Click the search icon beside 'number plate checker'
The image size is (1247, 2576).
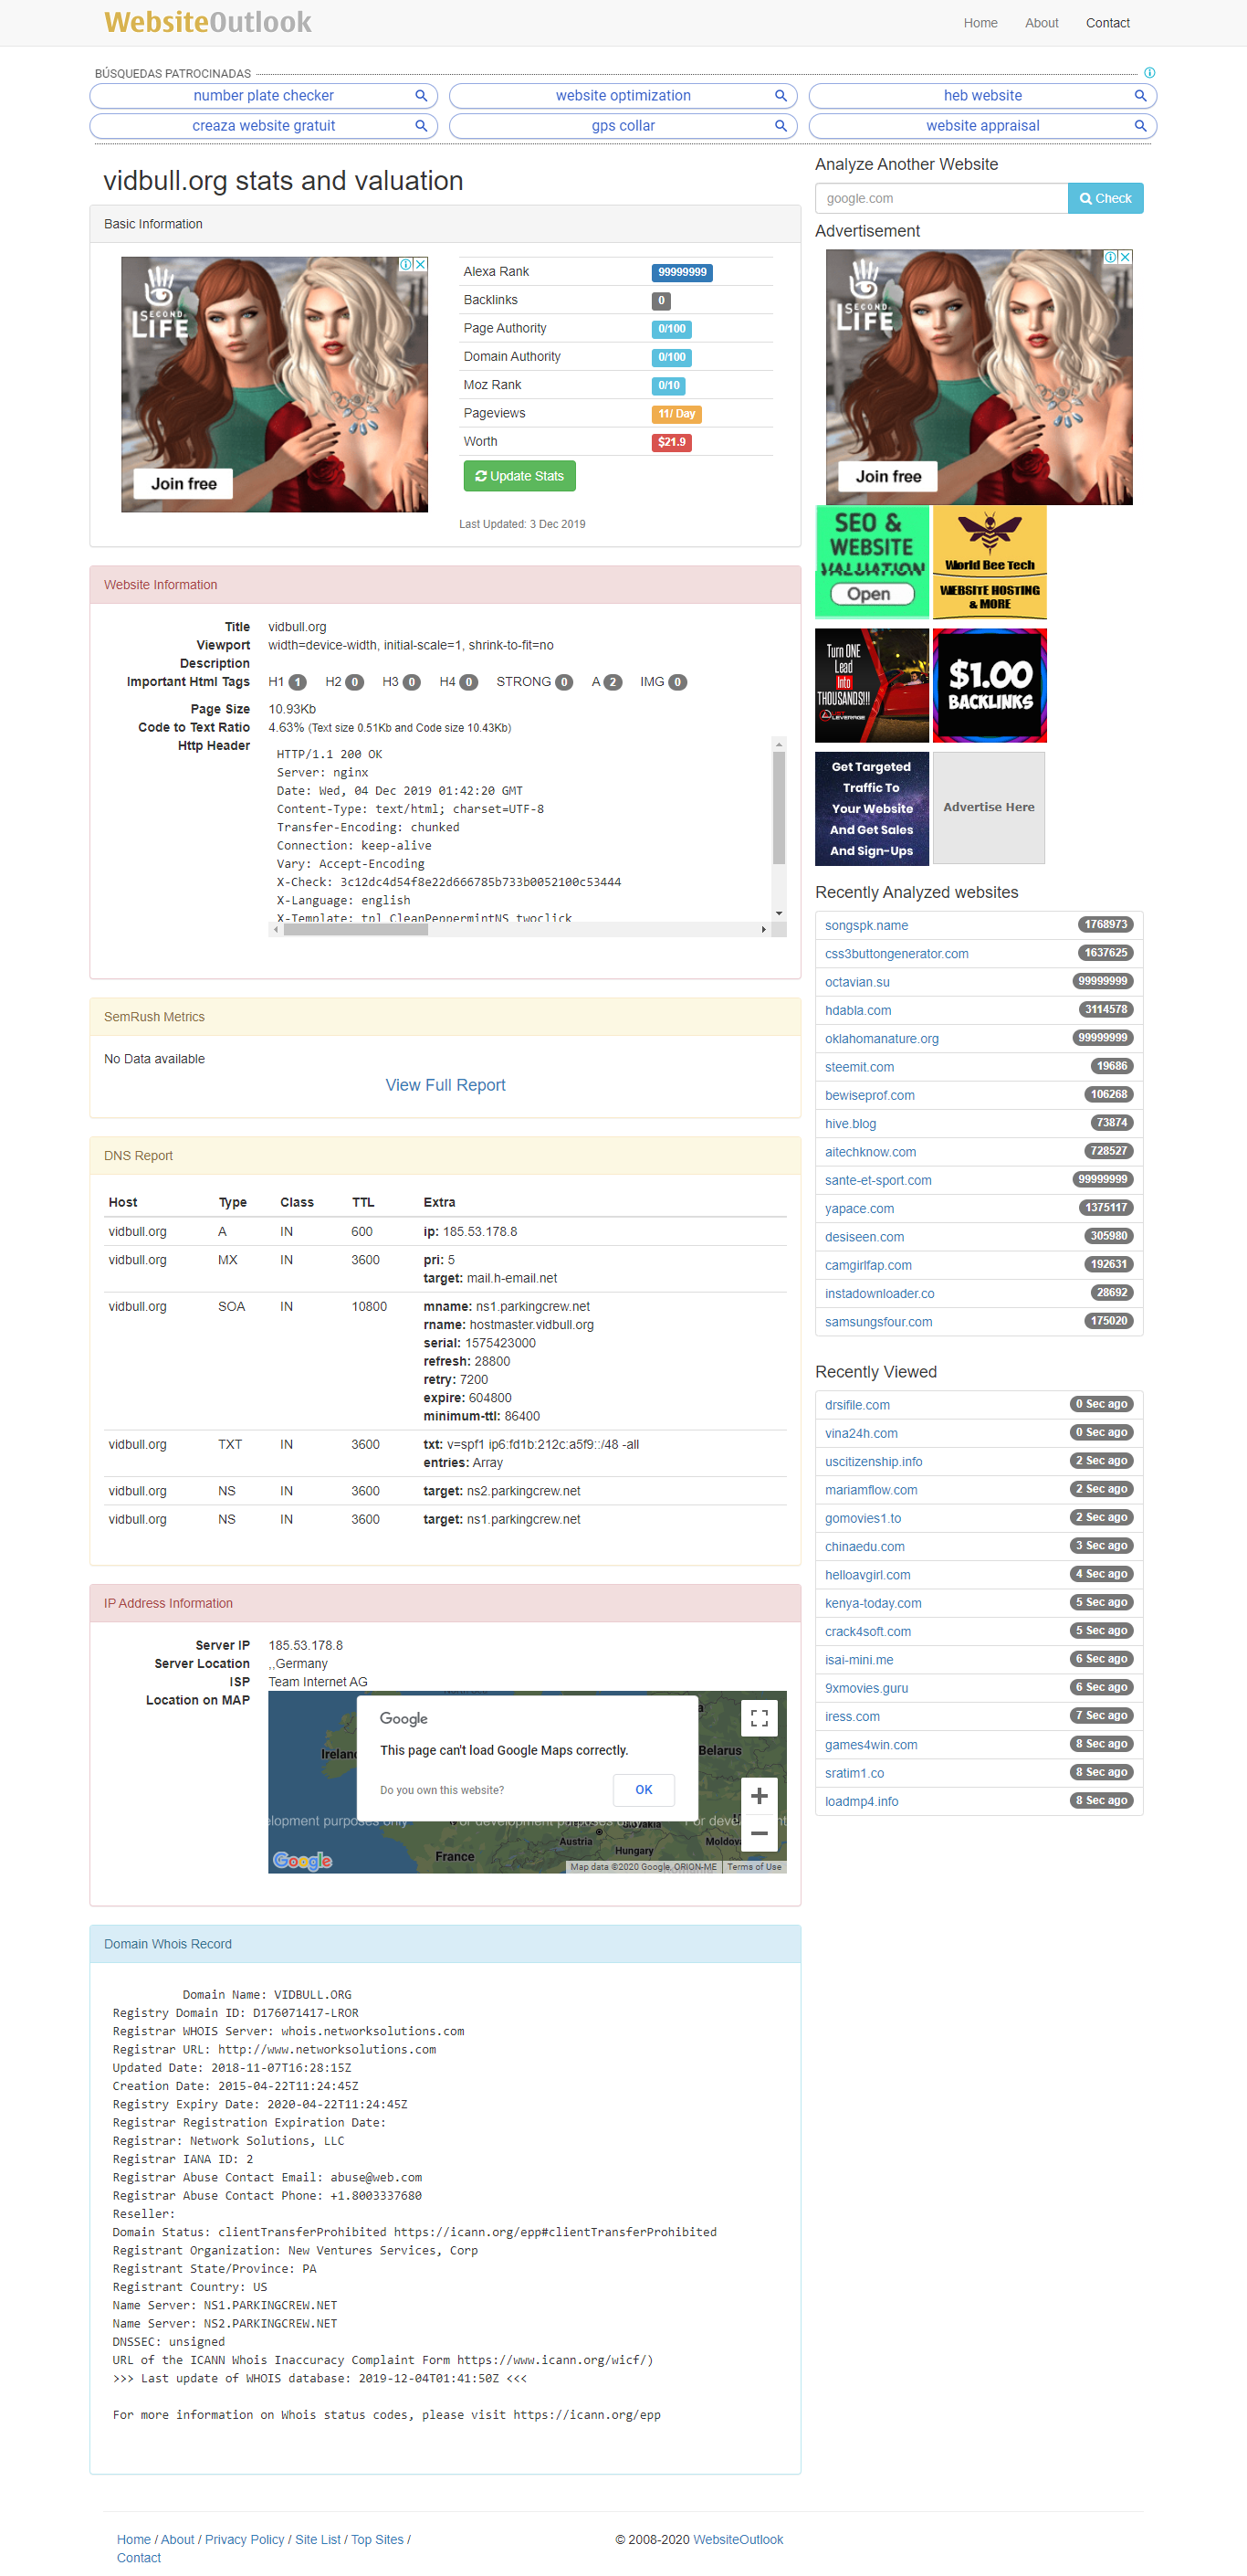click(421, 96)
